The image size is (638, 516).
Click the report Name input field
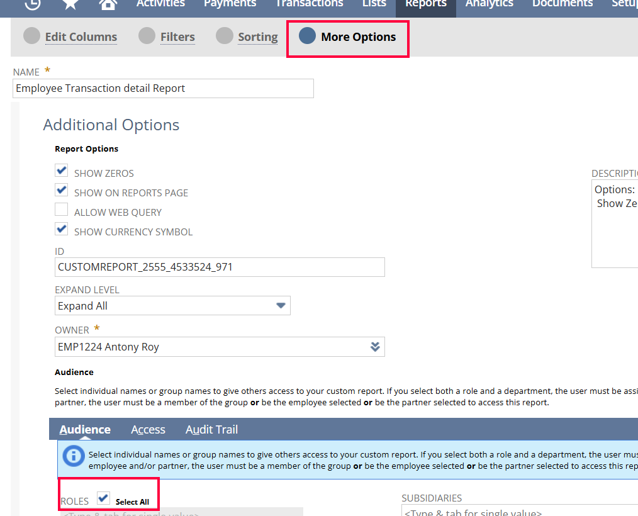pyautogui.click(x=163, y=89)
